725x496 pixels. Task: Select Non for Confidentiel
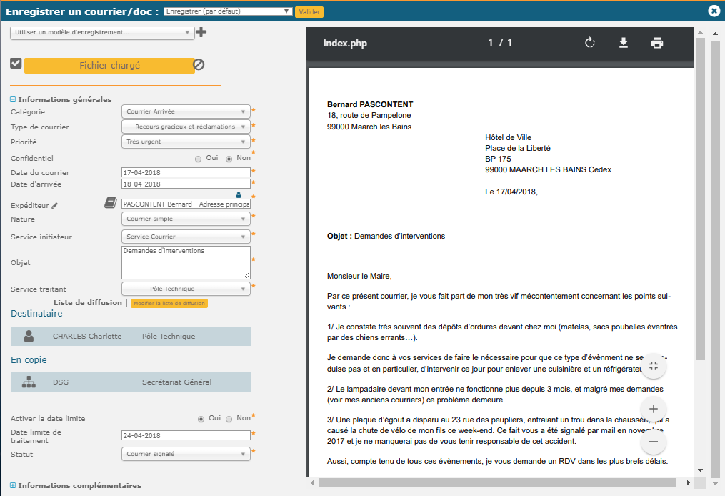[x=229, y=159]
